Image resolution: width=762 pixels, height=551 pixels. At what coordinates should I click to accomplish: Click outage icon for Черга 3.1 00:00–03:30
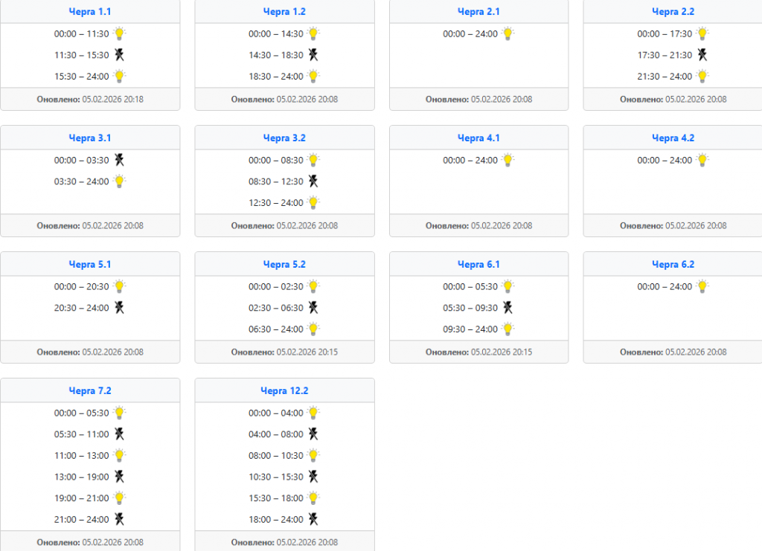(119, 160)
